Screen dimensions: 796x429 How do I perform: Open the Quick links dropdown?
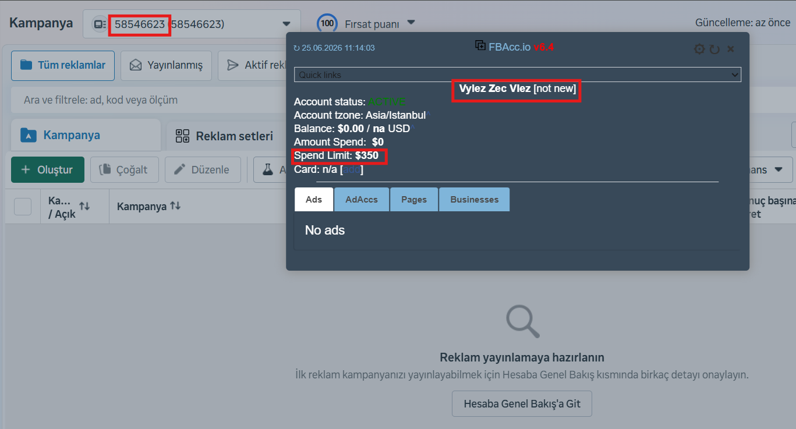pyautogui.click(x=518, y=75)
